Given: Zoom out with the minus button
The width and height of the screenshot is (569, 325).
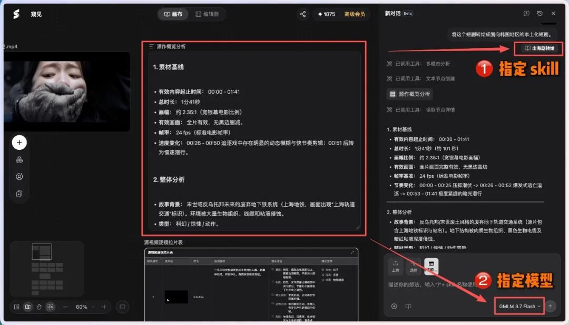Looking at the screenshot, I should 65,307.
